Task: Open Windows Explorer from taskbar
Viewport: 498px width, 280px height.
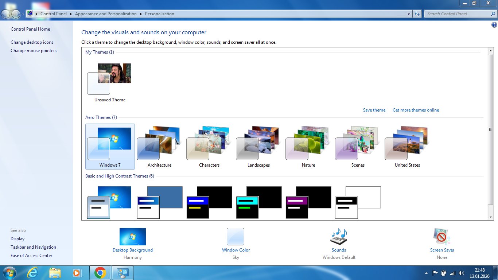Action: pyautogui.click(x=55, y=273)
